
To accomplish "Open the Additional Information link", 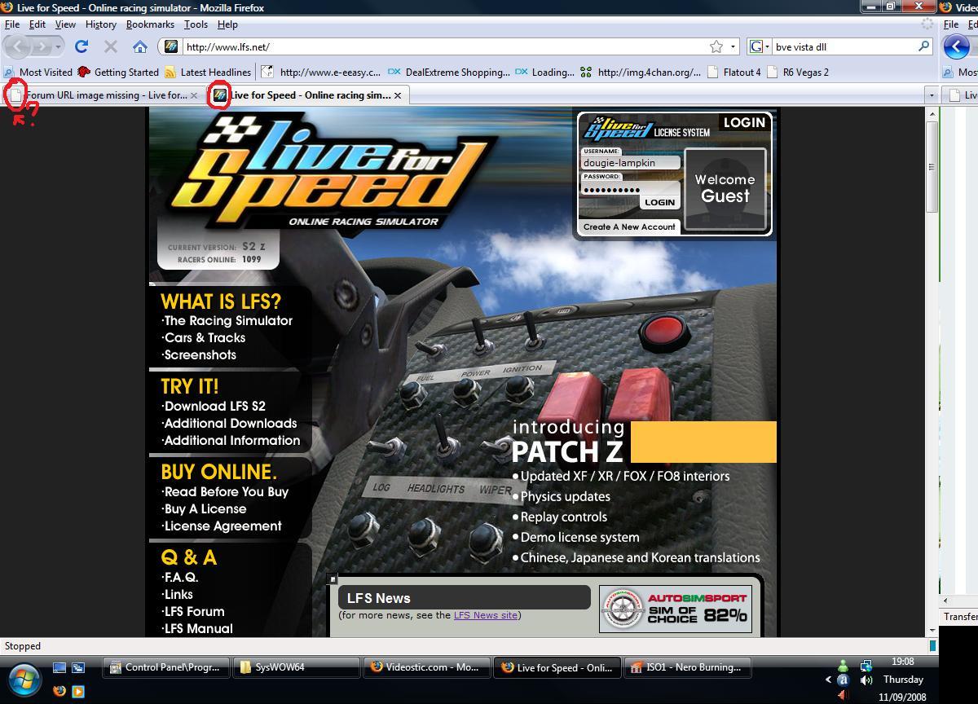I will [231, 441].
